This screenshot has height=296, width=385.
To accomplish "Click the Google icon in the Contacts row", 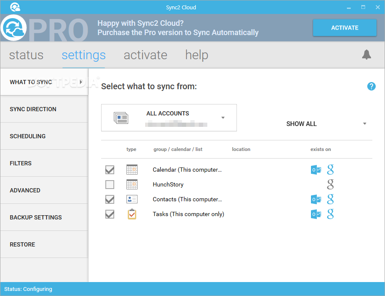I will tap(330, 199).
